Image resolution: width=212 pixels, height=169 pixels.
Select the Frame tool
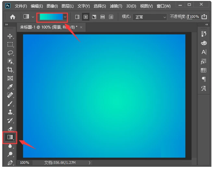tap(10, 78)
